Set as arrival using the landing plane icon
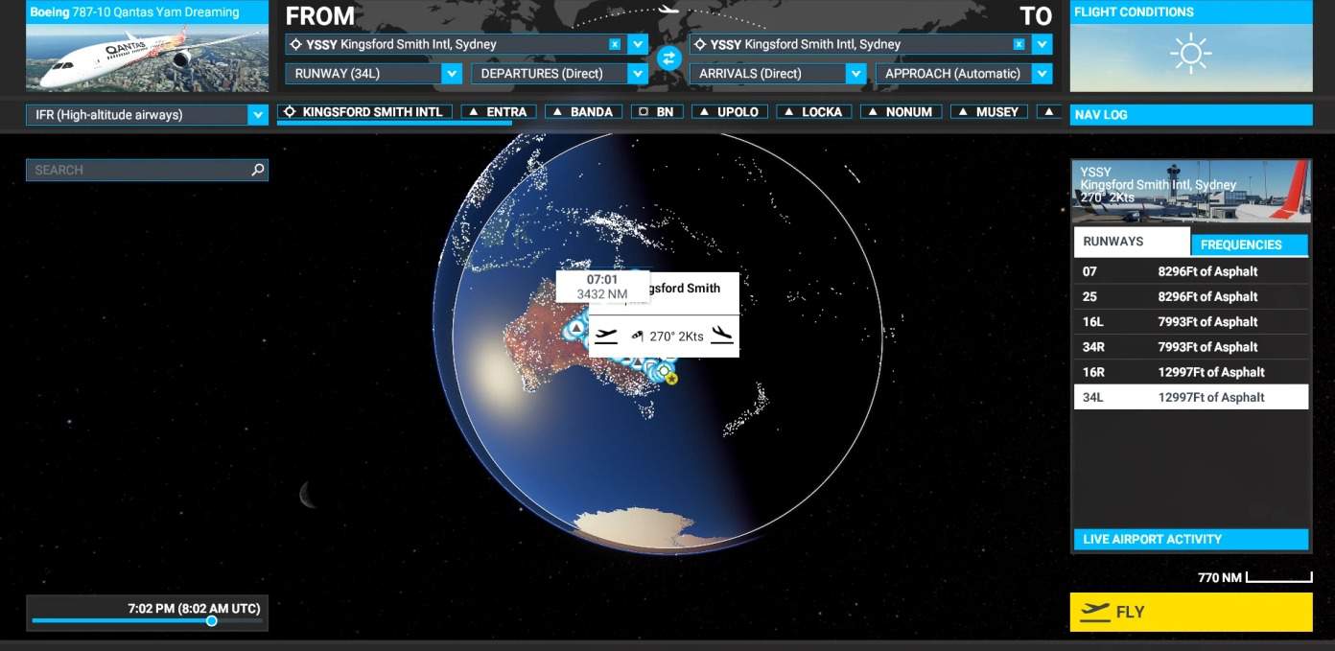The width and height of the screenshot is (1335, 651). click(722, 336)
